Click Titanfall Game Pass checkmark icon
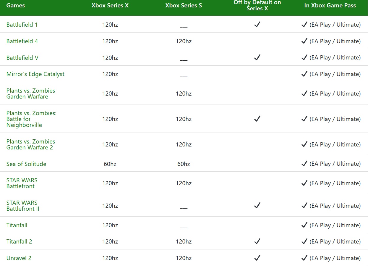Viewport: 368px width, 266px height. click(x=304, y=225)
